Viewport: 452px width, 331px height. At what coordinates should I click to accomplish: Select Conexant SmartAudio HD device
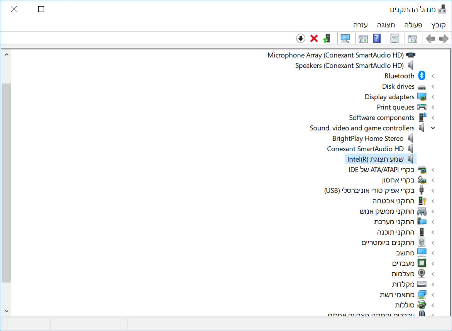pos(365,149)
